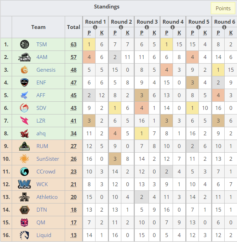Click the K abbreviation under Round 6
The height and width of the screenshot is (242, 237).
pyautogui.click(x=231, y=33)
